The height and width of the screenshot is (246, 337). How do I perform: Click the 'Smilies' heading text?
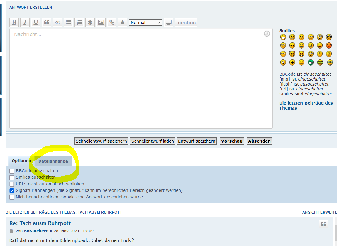coord(287,31)
